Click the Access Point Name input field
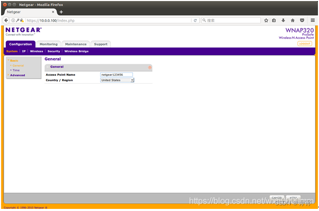This screenshot has width=319, height=211. point(117,74)
